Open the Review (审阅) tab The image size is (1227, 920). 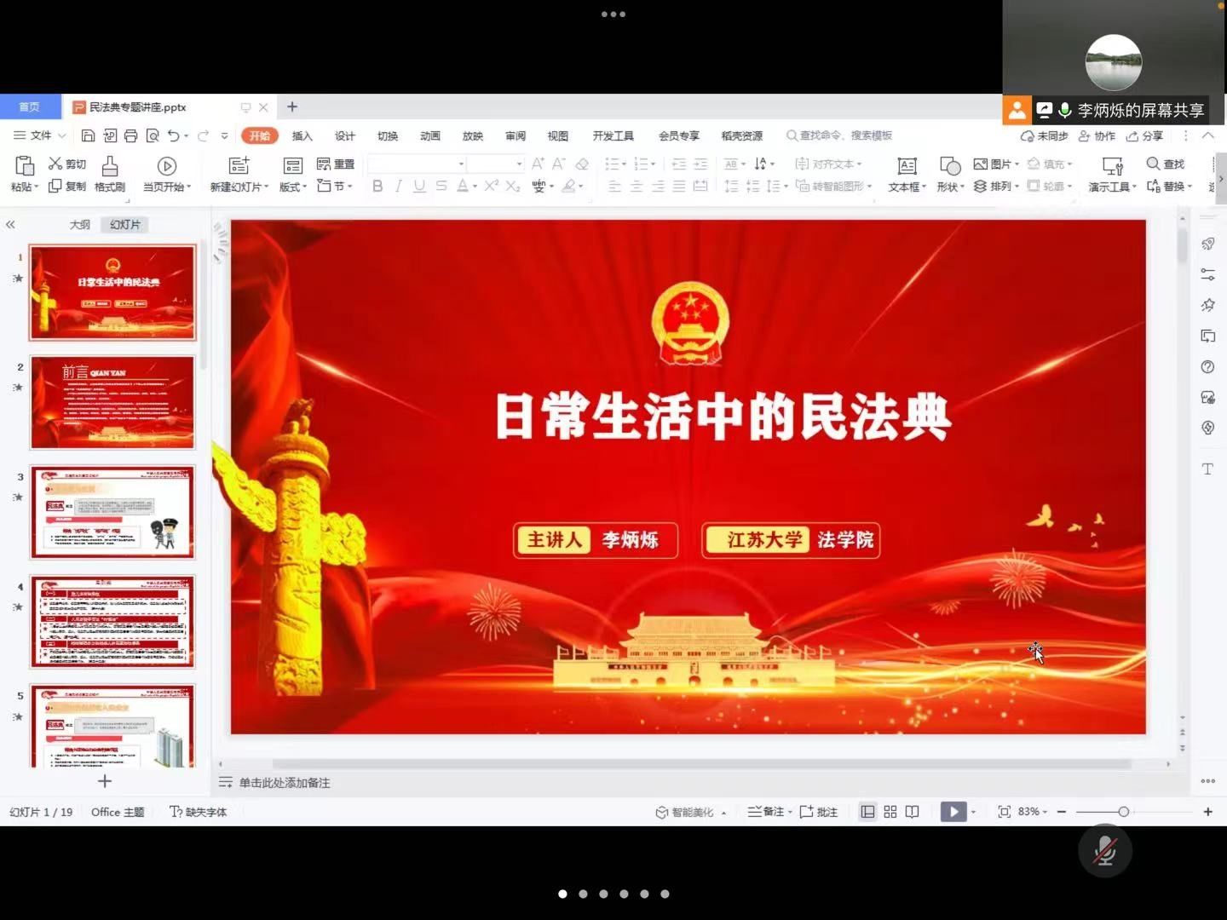[516, 135]
